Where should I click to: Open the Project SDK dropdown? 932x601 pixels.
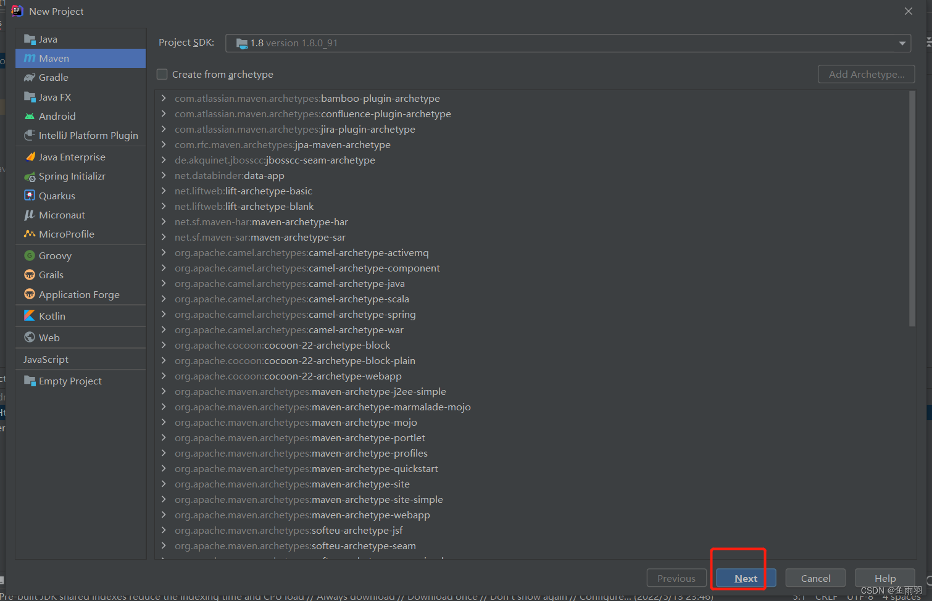click(902, 43)
